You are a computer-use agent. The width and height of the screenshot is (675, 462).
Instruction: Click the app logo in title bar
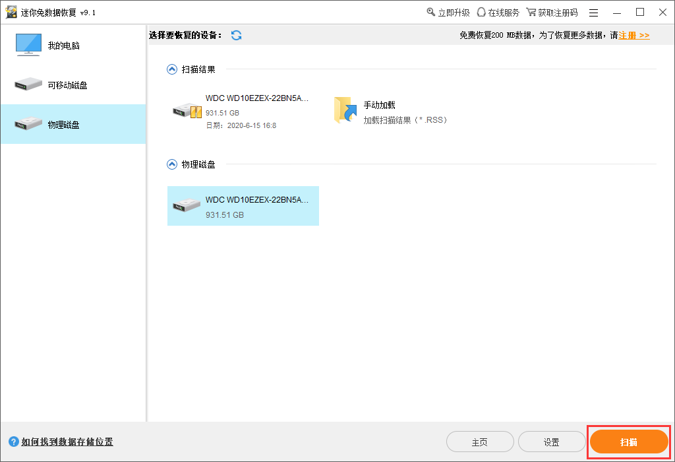point(11,13)
